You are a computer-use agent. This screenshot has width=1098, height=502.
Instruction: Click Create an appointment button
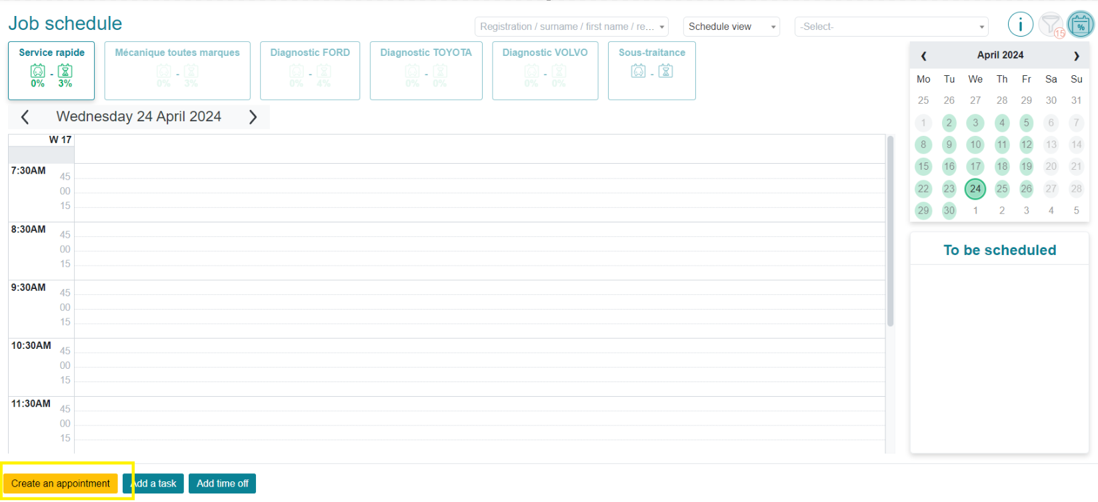point(61,483)
